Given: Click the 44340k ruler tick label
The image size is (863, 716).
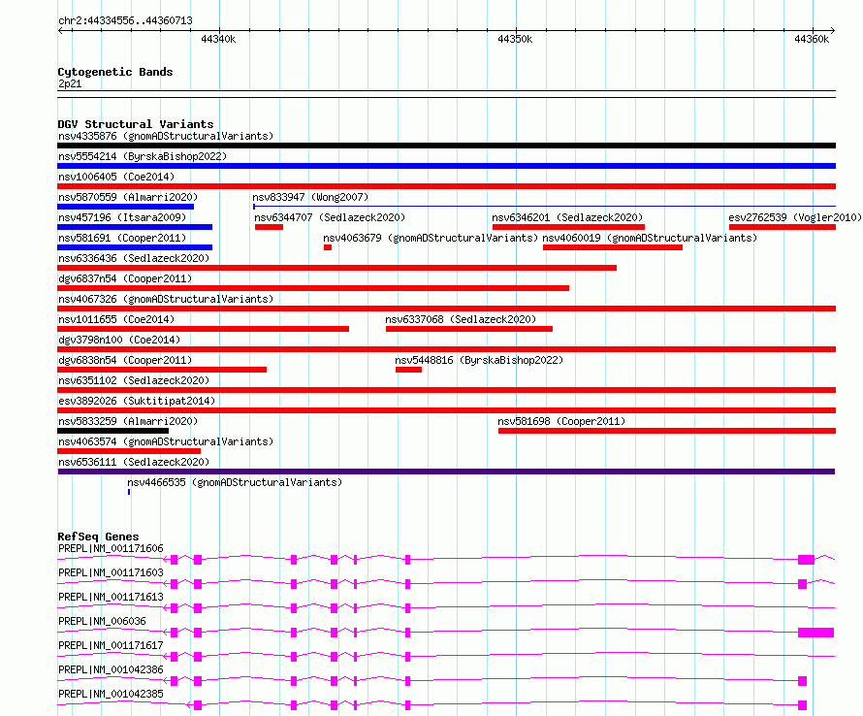Looking at the screenshot, I should (x=218, y=39).
